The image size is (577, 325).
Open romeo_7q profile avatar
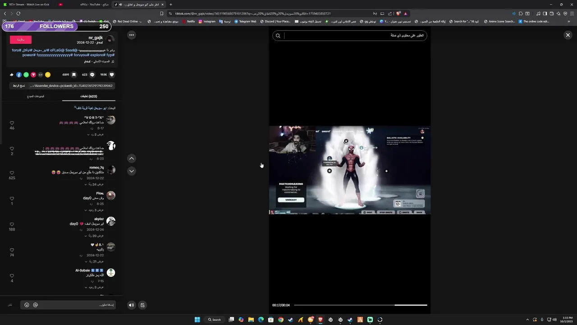(x=111, y=170)
